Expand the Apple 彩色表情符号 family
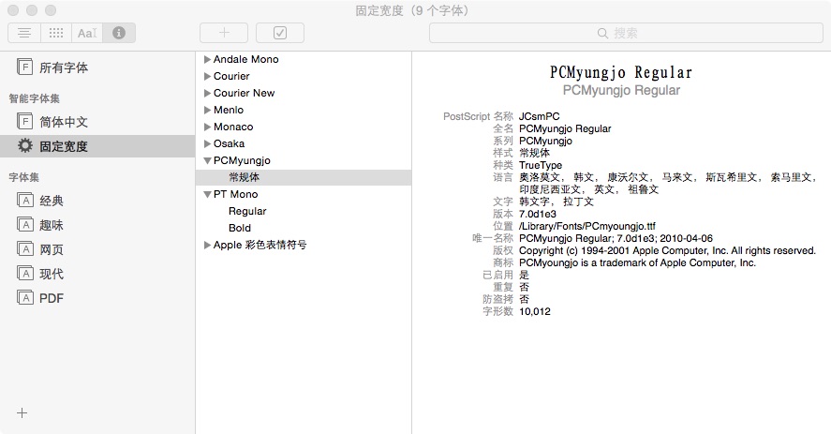 [207, 245]
